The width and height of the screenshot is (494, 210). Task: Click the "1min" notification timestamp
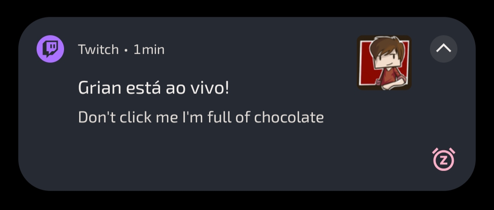pyautogui.click(x=149, y=49)
